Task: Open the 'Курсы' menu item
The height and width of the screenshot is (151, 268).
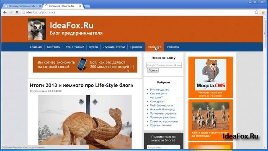Action: [x=93, y=47]
